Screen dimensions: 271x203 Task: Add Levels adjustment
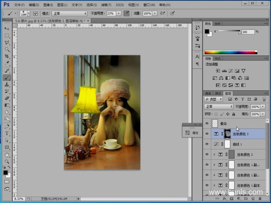(x=224, y=71)
